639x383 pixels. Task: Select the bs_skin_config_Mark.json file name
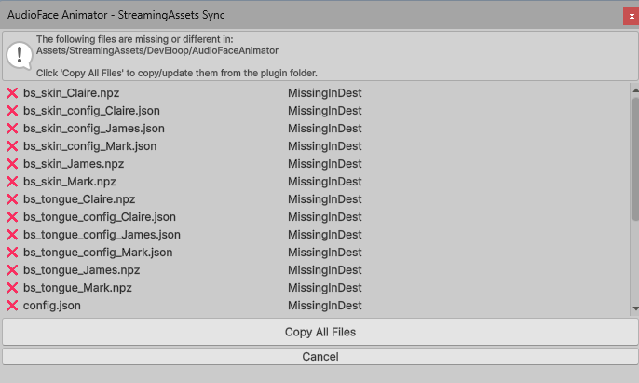click(x=89, y=146)
